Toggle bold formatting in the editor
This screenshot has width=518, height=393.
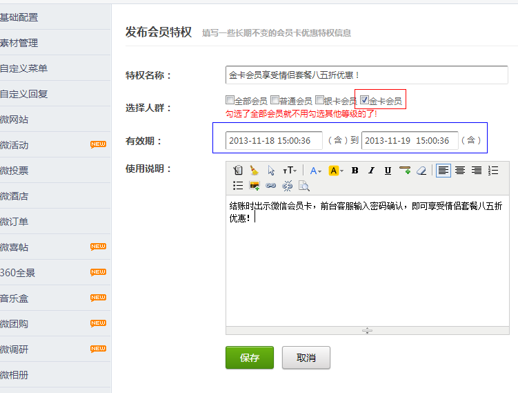coord(355,171)
